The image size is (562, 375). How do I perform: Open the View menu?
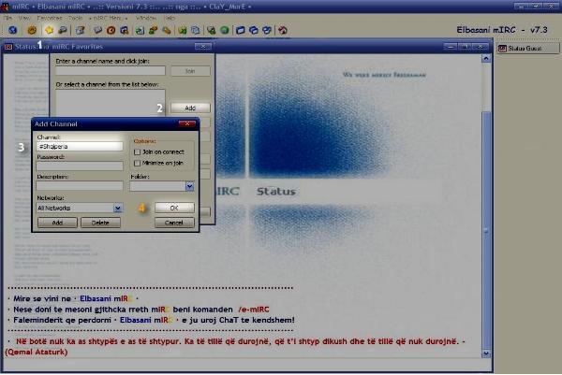[24, 18]
